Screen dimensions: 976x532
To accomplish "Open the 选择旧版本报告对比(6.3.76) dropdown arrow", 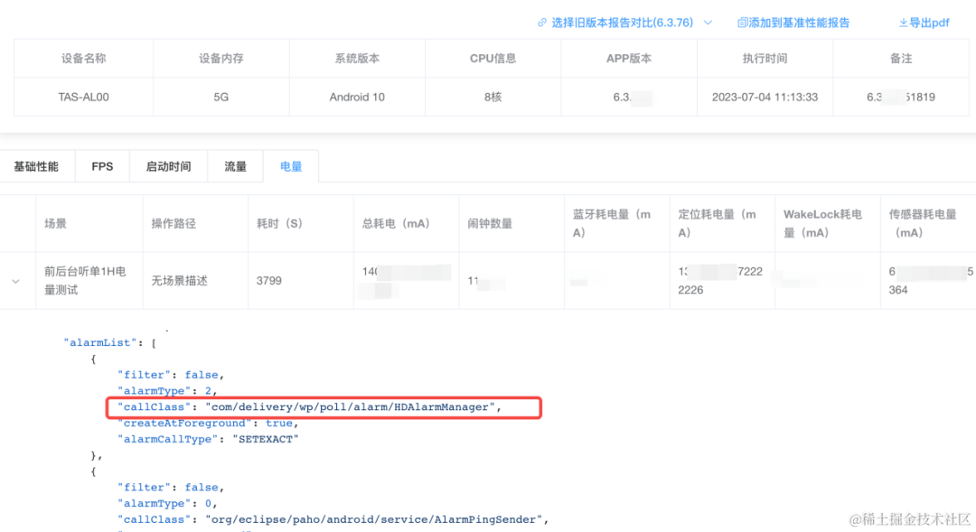I will pos(708,23).
